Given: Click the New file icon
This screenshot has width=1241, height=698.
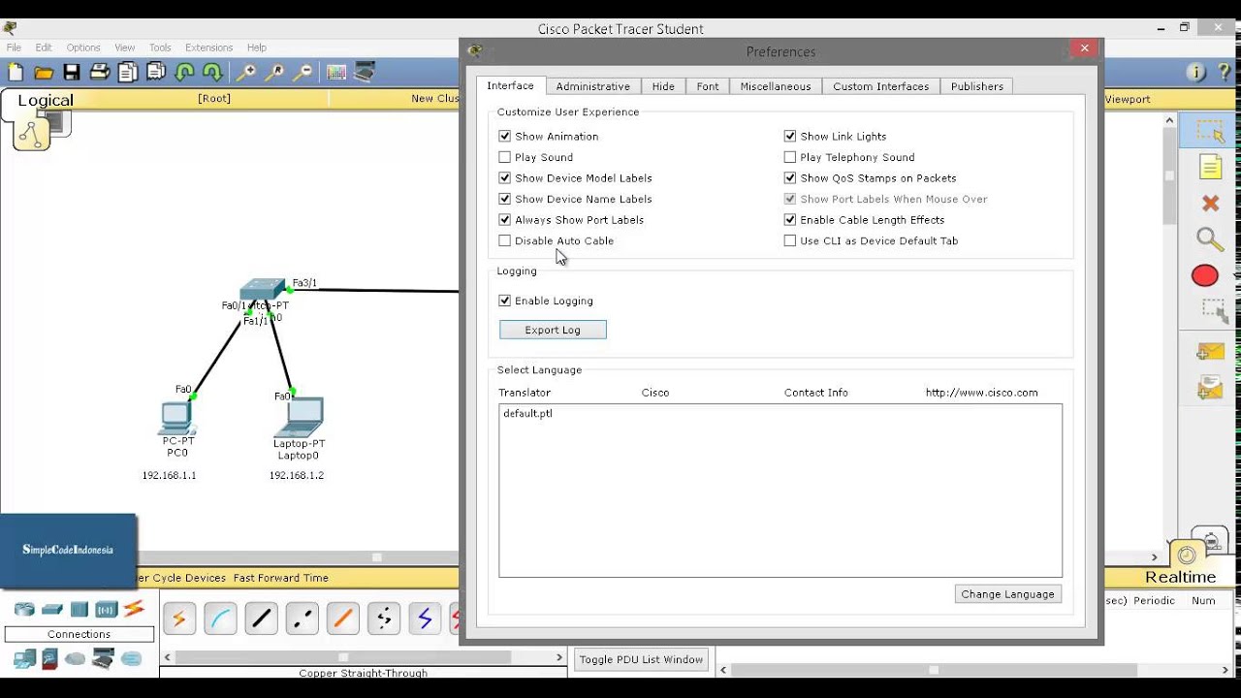Looking at the screenshot, I should click(x=16, y=72).
